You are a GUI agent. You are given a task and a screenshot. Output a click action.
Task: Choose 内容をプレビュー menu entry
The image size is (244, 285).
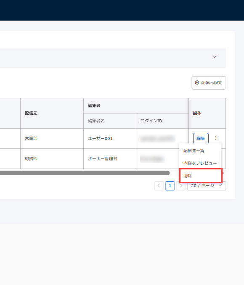tap(200, 163)
